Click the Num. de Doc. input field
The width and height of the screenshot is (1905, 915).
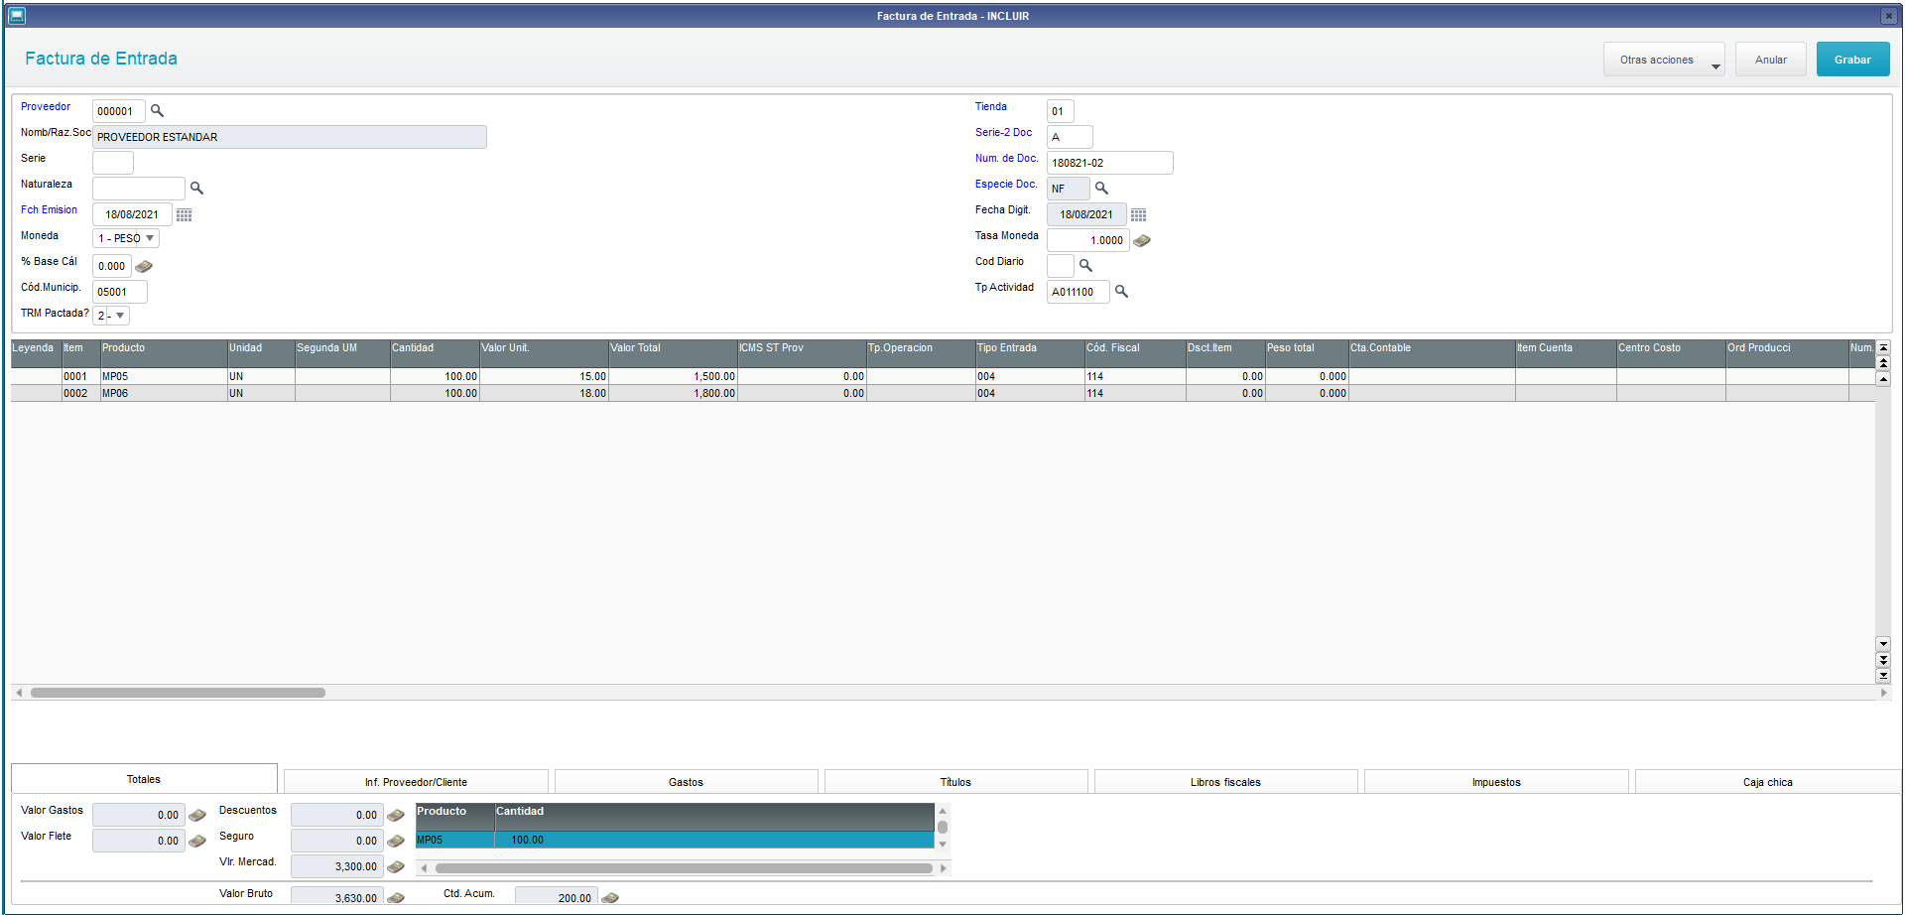(x=1110, y=163)
